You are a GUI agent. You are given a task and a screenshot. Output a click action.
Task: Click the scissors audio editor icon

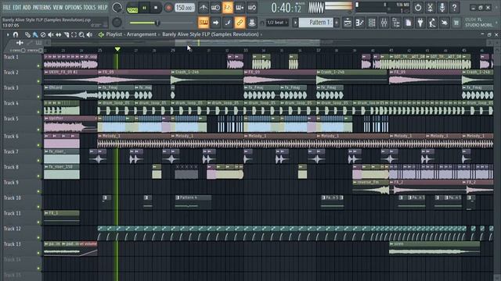coord(430,7)
